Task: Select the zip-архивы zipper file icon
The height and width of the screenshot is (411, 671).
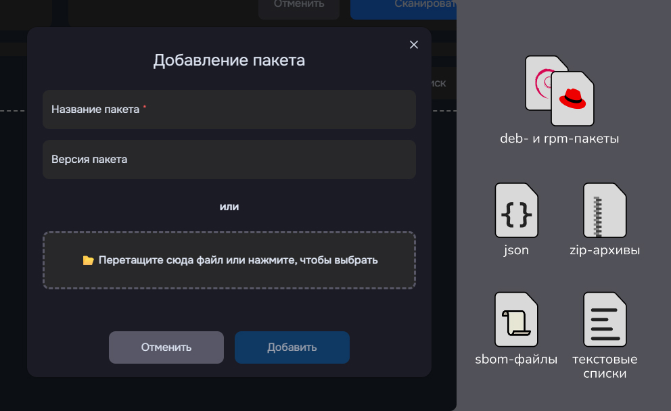Action: (604, 211)
